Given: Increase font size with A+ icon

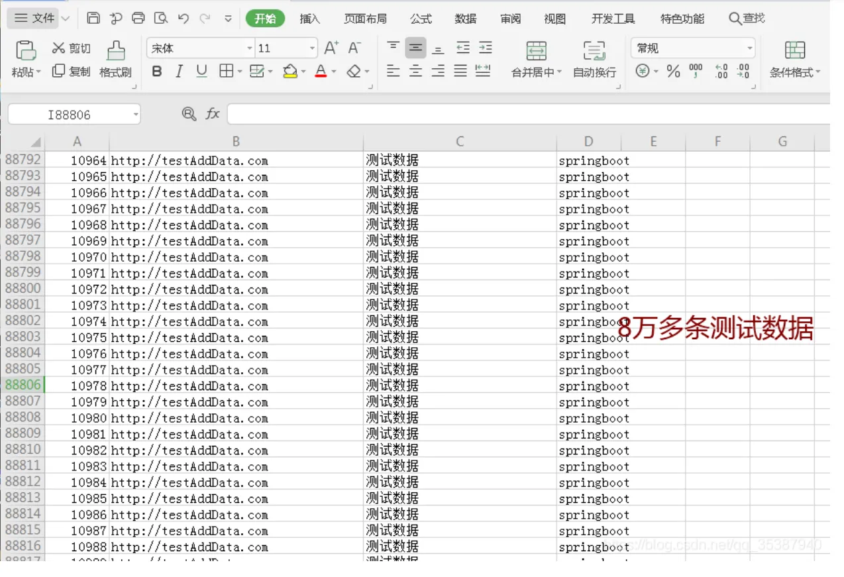Looking at the screenshot, I should click(331, 48).
